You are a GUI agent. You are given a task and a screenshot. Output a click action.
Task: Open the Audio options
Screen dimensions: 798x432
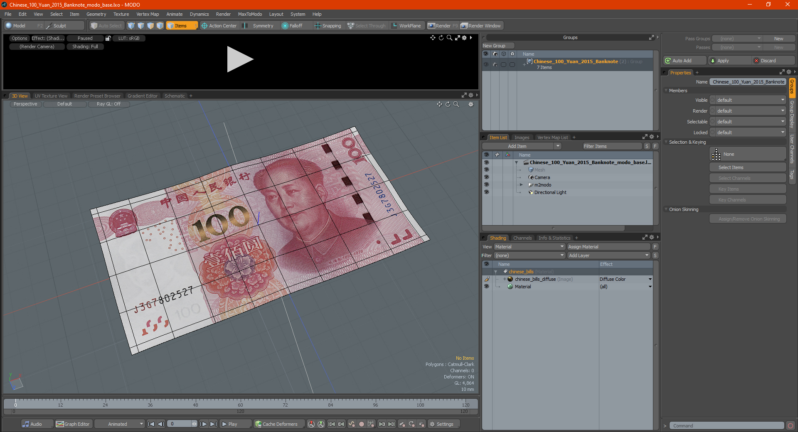pos(37,424)
